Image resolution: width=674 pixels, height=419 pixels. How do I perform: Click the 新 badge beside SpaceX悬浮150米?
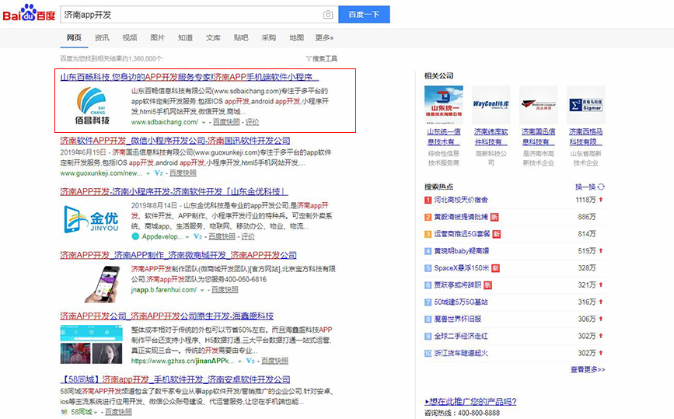pyautogui.click(x=495, y=268)
